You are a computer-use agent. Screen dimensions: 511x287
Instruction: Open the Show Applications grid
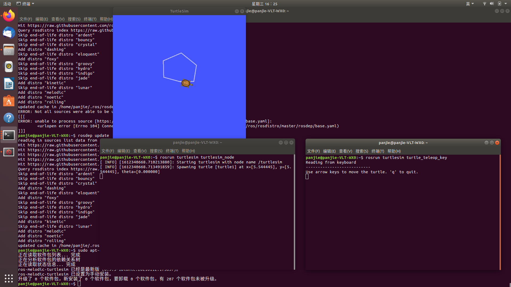tap(9, 278)
